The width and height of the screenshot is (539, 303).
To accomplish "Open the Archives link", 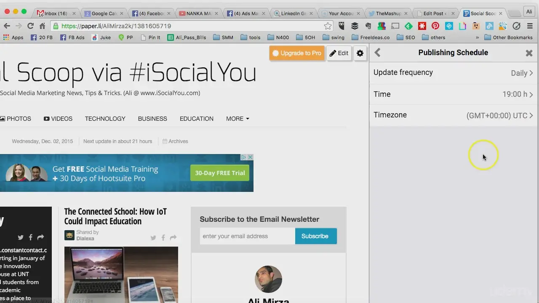I will pyautogui.click(x=175, y=141).
